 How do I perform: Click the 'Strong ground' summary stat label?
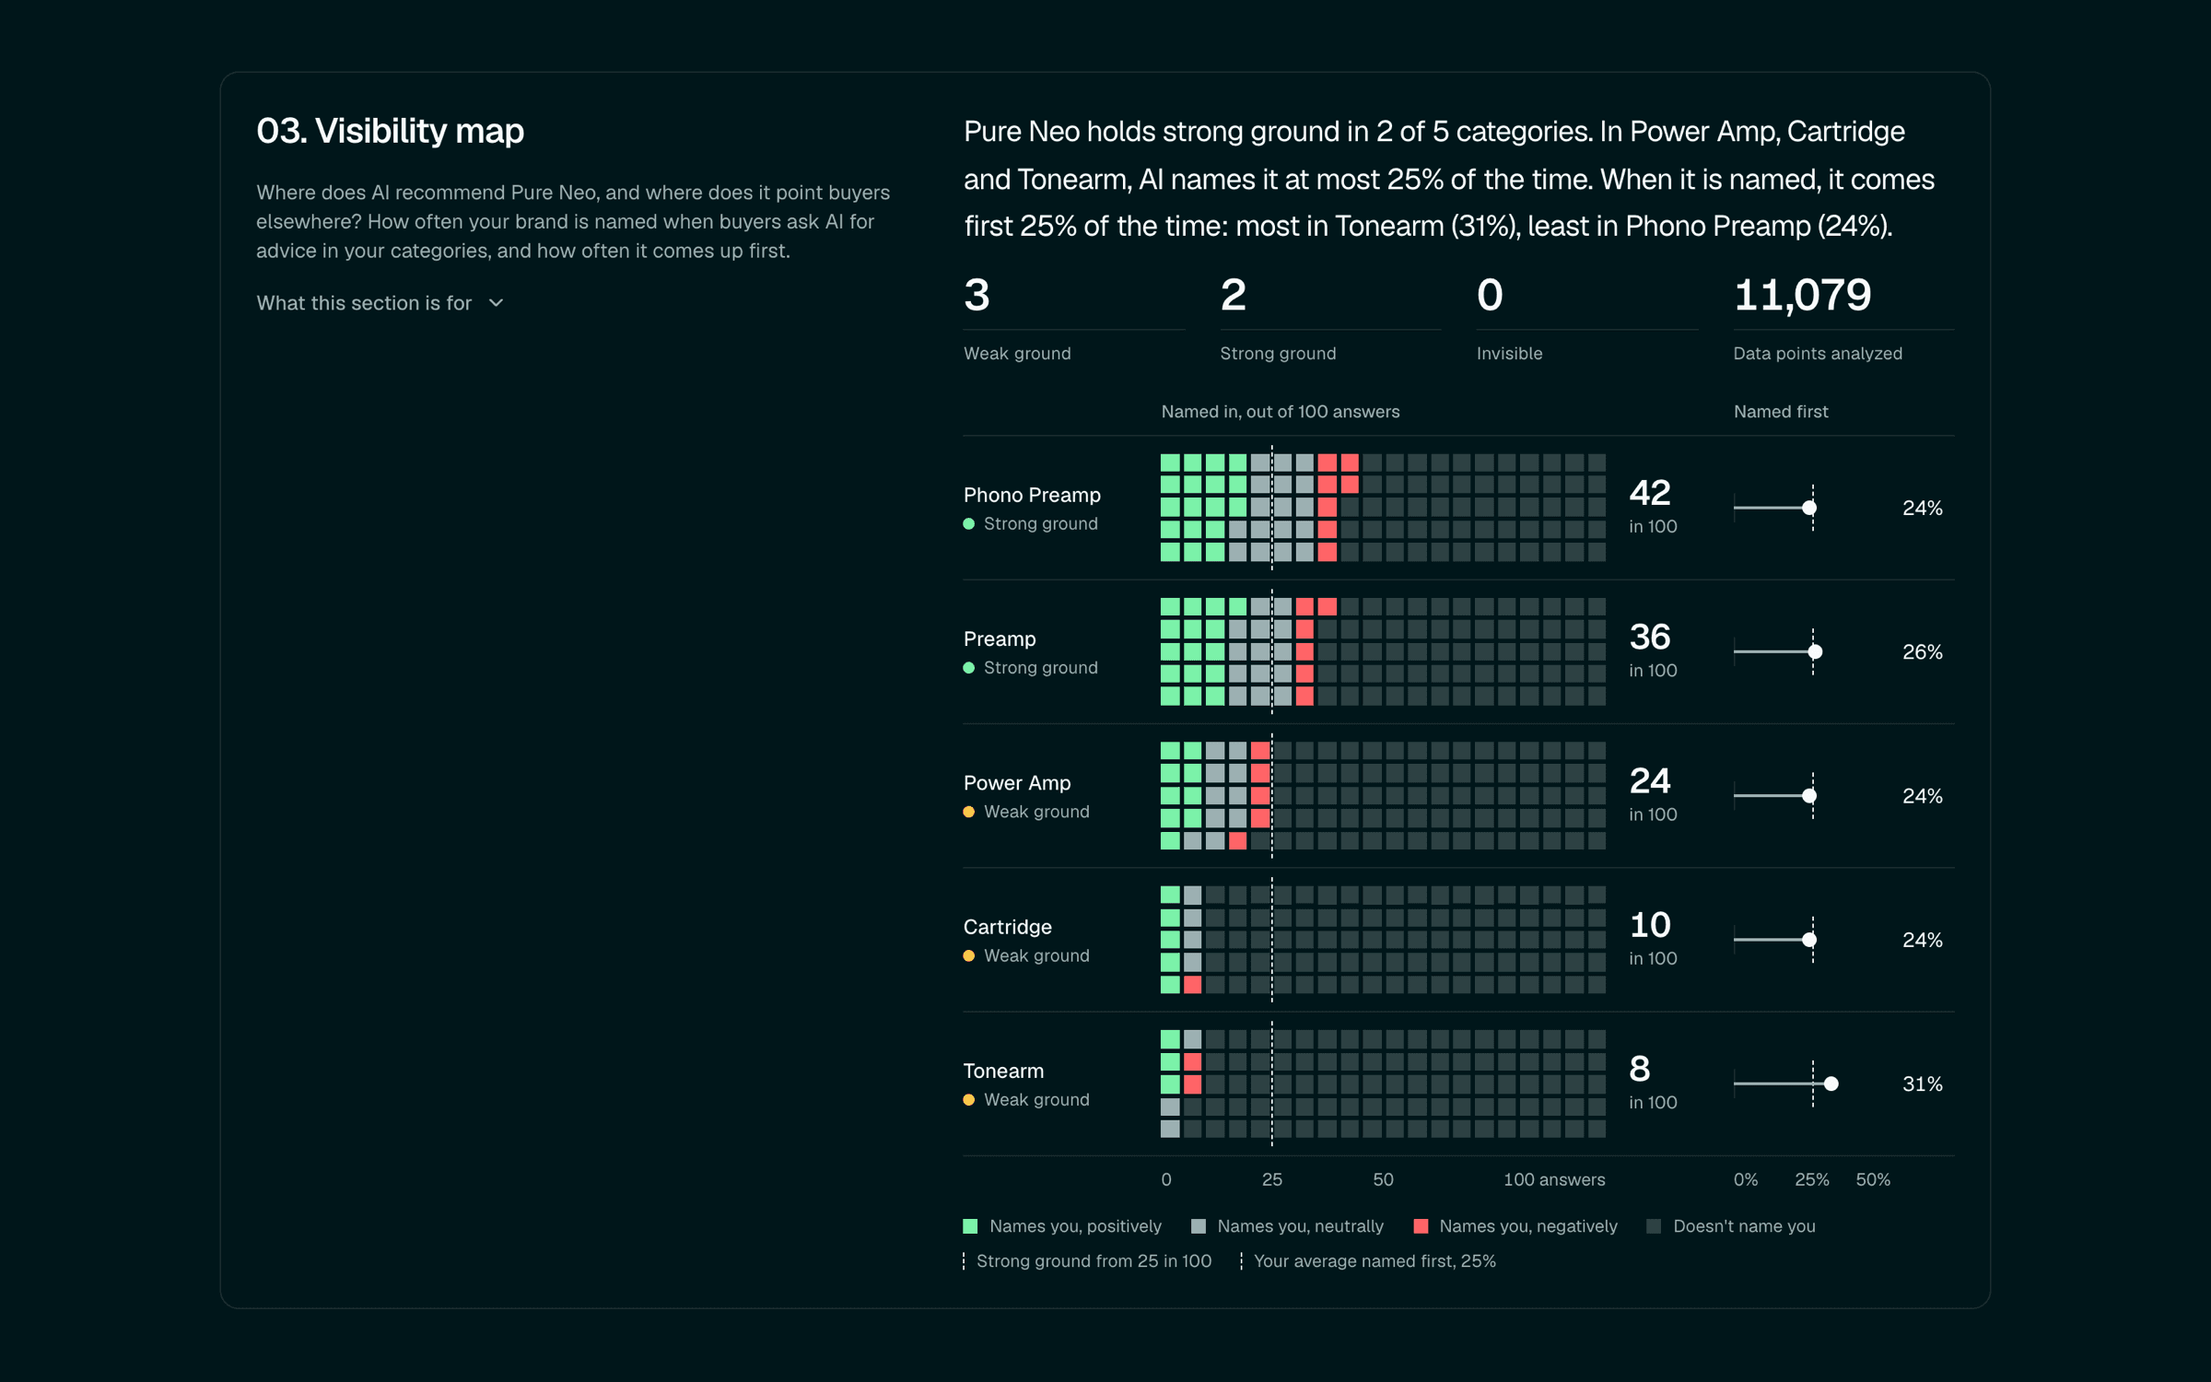[x=1278, y=354]
